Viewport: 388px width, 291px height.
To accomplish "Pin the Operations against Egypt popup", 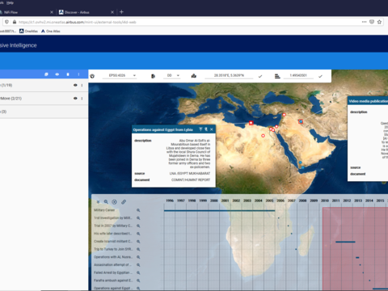I will tap(200, 129).
